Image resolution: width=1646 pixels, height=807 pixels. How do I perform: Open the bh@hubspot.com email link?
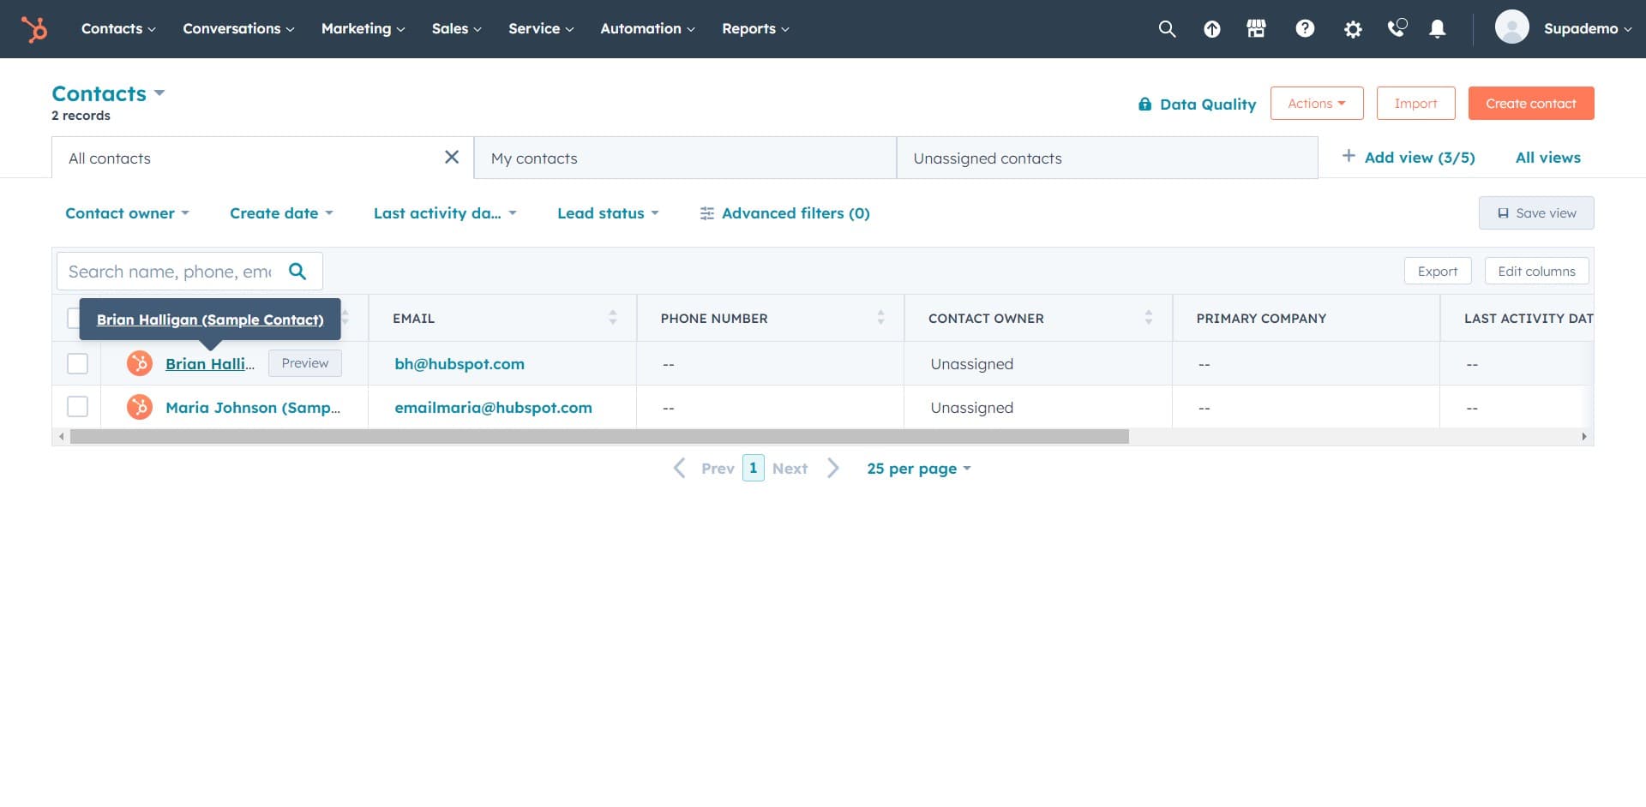pyautogui.click(x=460, y=364)
